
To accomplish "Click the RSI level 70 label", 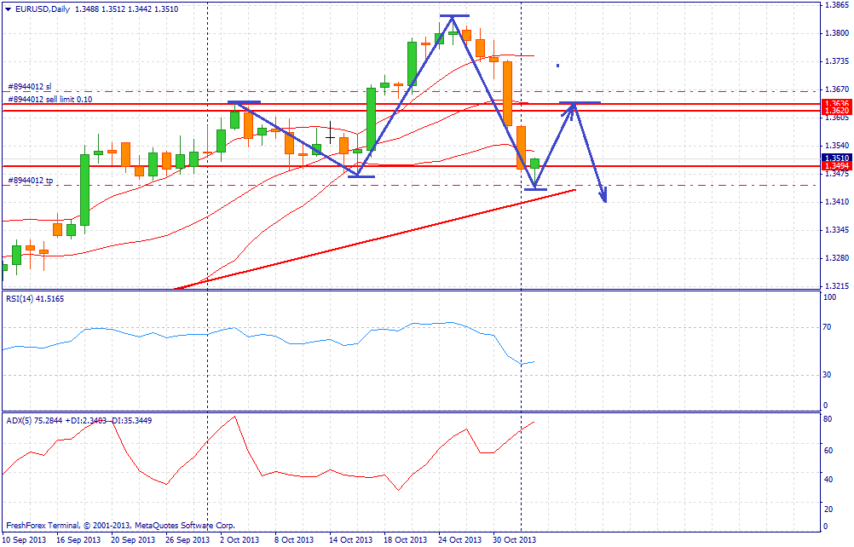I will 827,327.
